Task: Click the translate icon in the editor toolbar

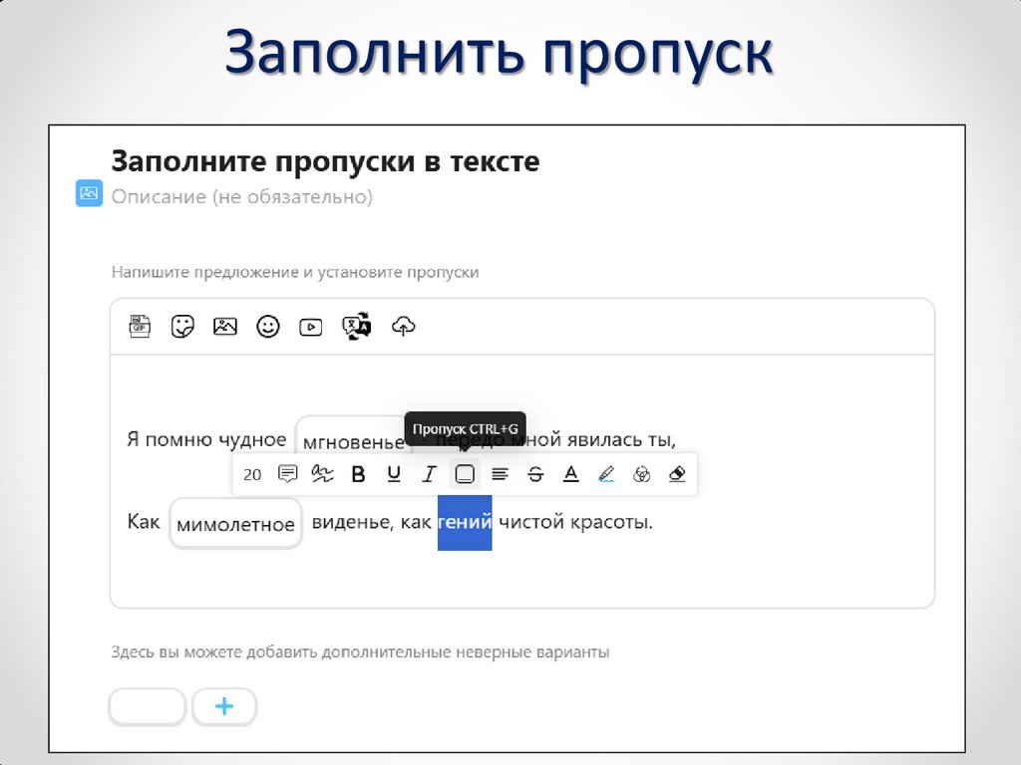Action: [x=357, y=327]
